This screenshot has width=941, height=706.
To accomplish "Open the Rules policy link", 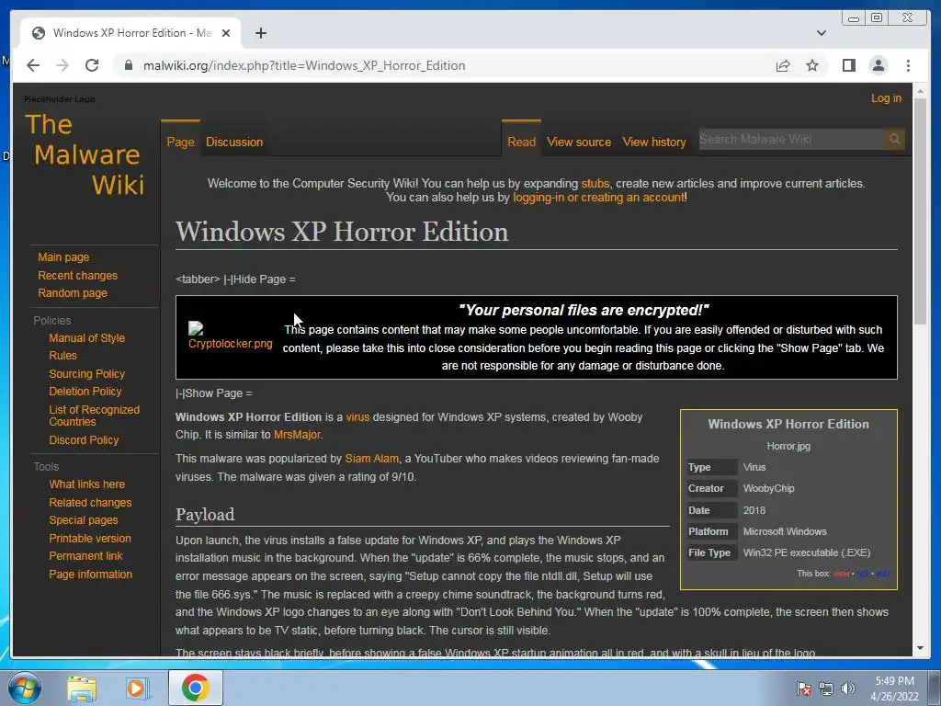I will pyautogui.click(x=63, y=356).
